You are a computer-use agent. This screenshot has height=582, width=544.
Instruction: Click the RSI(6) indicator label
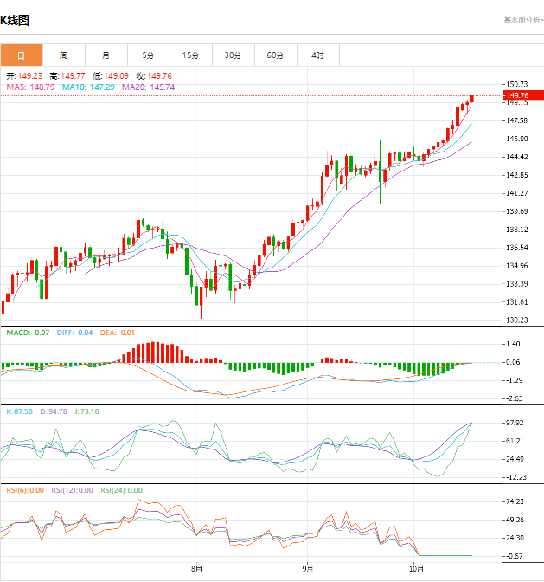point(25,490)
